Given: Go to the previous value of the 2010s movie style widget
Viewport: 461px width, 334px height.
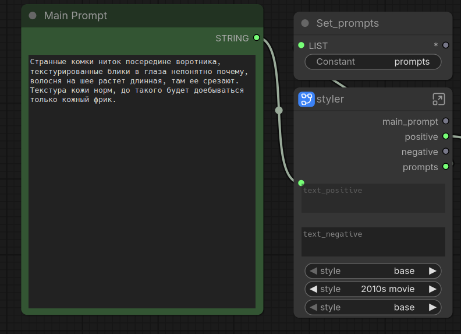Looking at the screenshot, I should [313, 289].
